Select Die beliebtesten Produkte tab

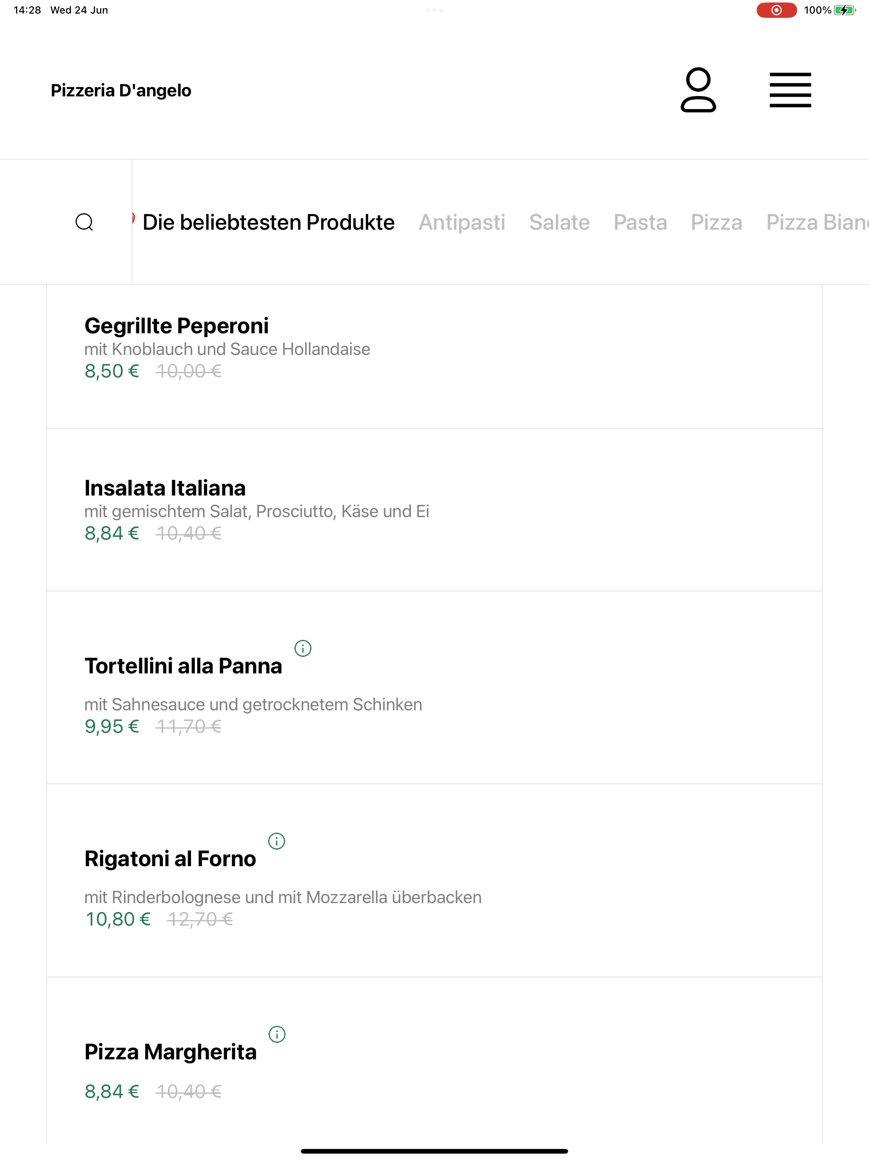[x=268, y=222]
